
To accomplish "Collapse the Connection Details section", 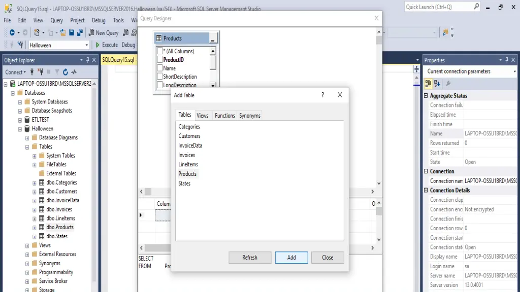I will tap(426, 191).
